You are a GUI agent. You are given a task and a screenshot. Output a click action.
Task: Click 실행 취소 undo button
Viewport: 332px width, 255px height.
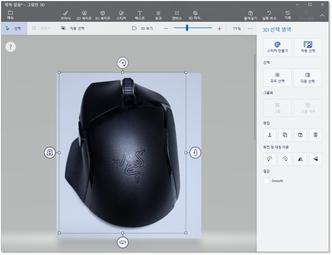click(x=269, y=15)
